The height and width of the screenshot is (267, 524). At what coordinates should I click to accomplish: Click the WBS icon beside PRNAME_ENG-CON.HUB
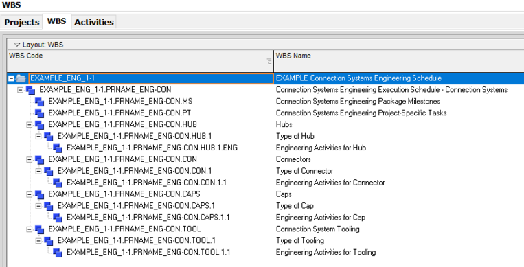click(39, 125)
